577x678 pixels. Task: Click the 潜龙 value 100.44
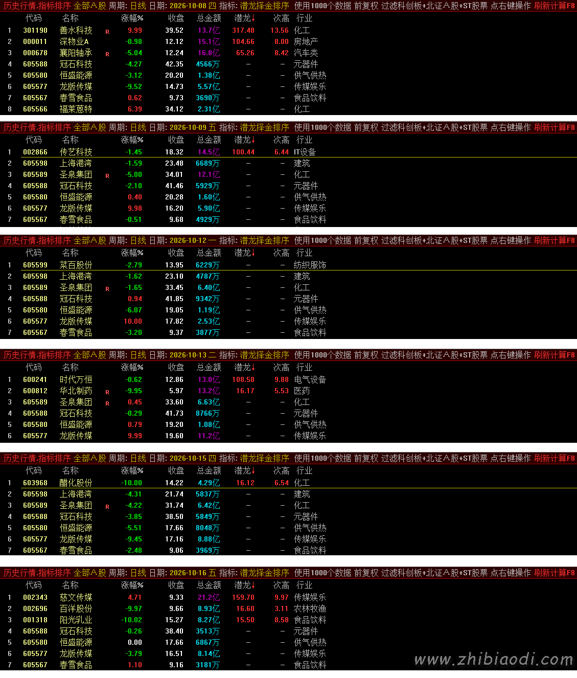pos(243,152)
